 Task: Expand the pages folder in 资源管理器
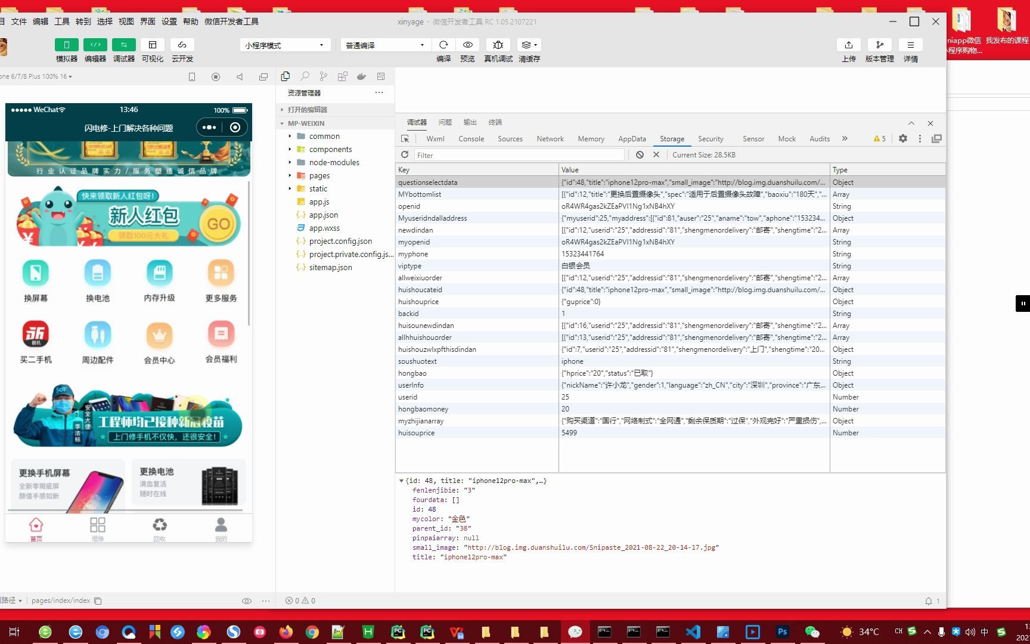[289, 175]
